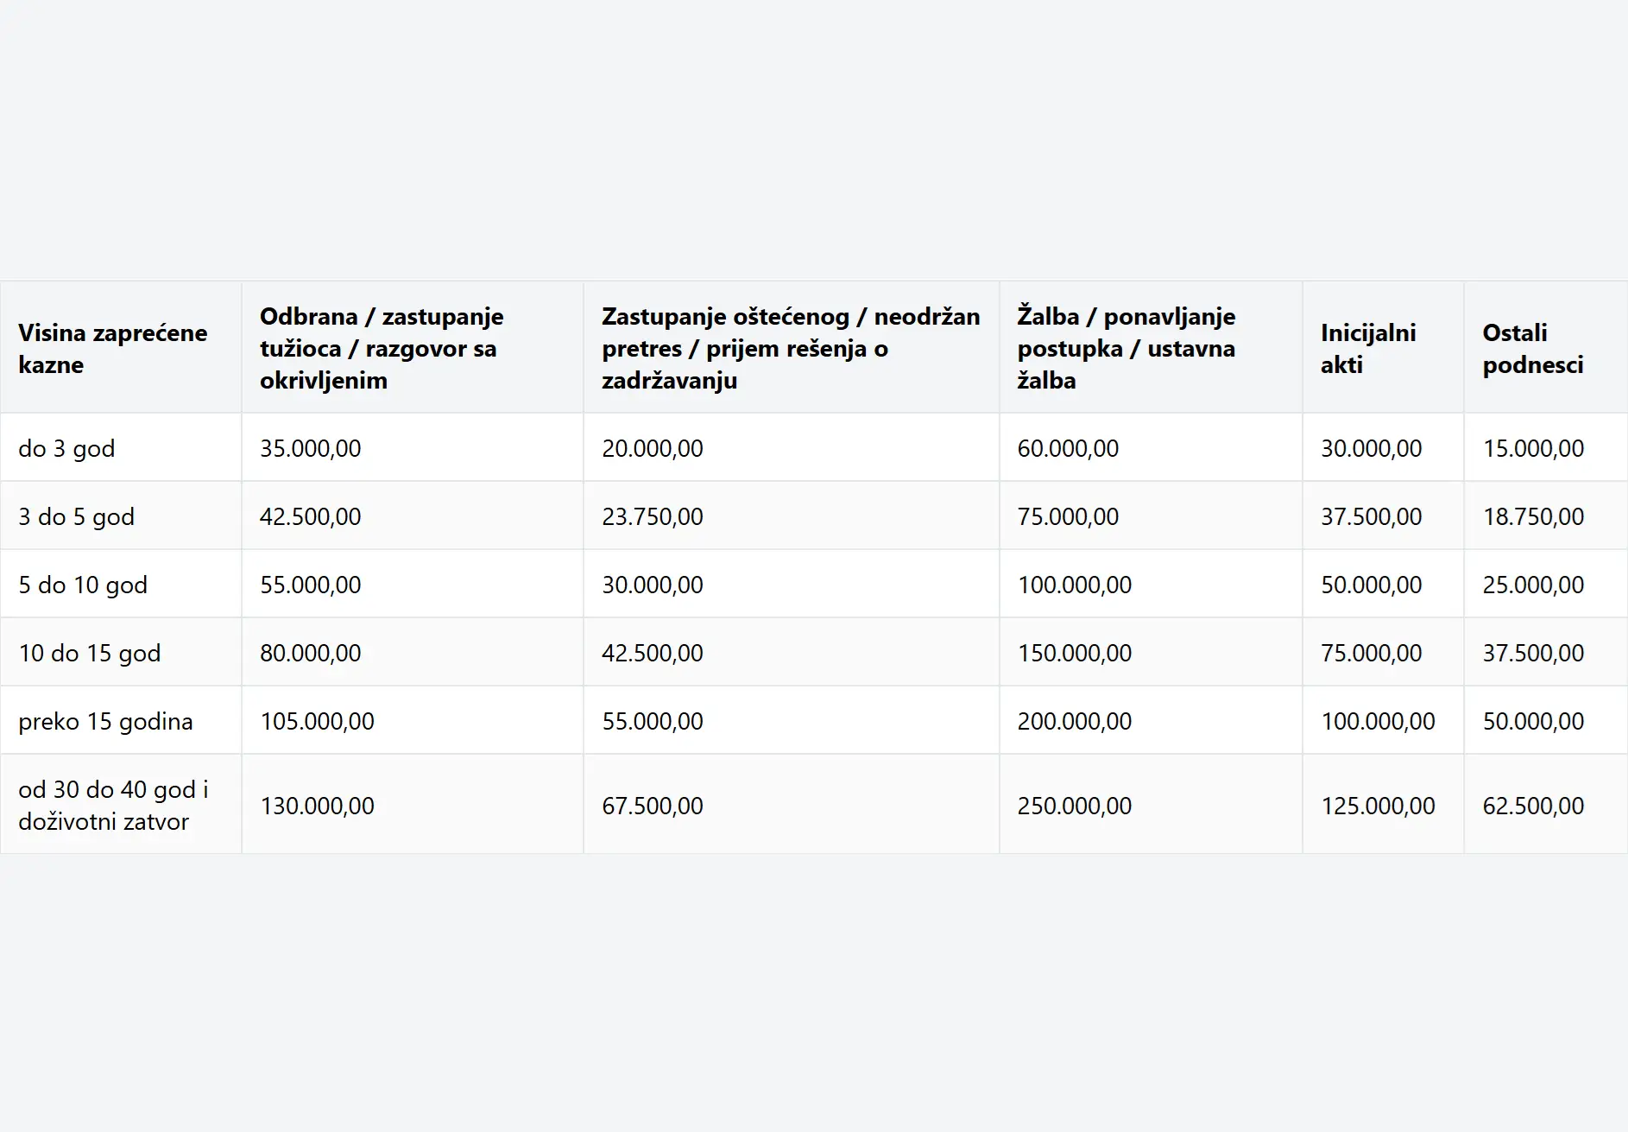The width and height of the screenshot is (1628, 1132).
Task: Select the row label 'do 3 god'
Action: pyautogui.click(x=66, y=448)
